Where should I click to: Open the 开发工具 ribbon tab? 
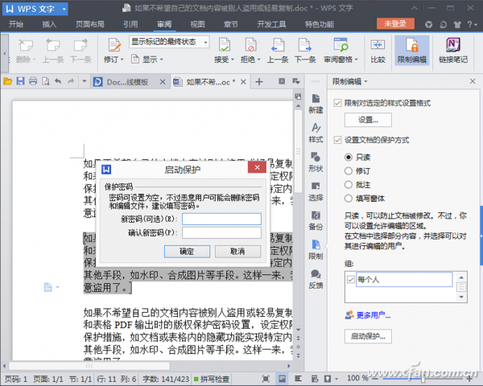(270, 24)
